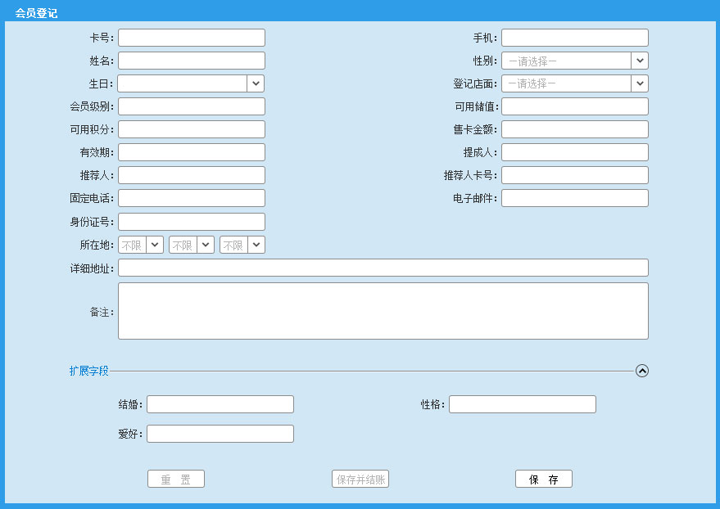This screenshot has width=720, height=509.
Task: Select the 推荐人卡号 field
Action: pos(574,175)
